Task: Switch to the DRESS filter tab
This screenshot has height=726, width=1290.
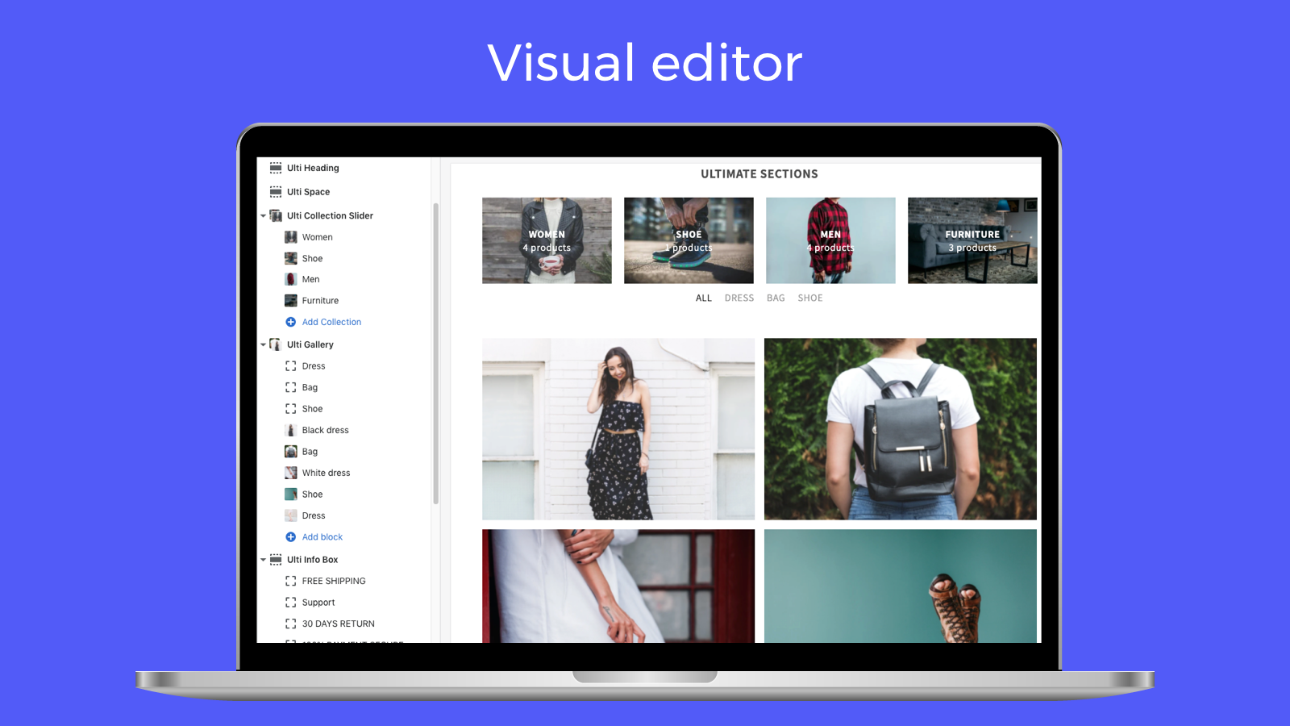Action: coord(739,298)
